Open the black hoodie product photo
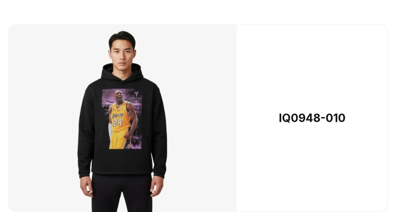The width and height of the screenshot is (396, 212). [122, 118]
